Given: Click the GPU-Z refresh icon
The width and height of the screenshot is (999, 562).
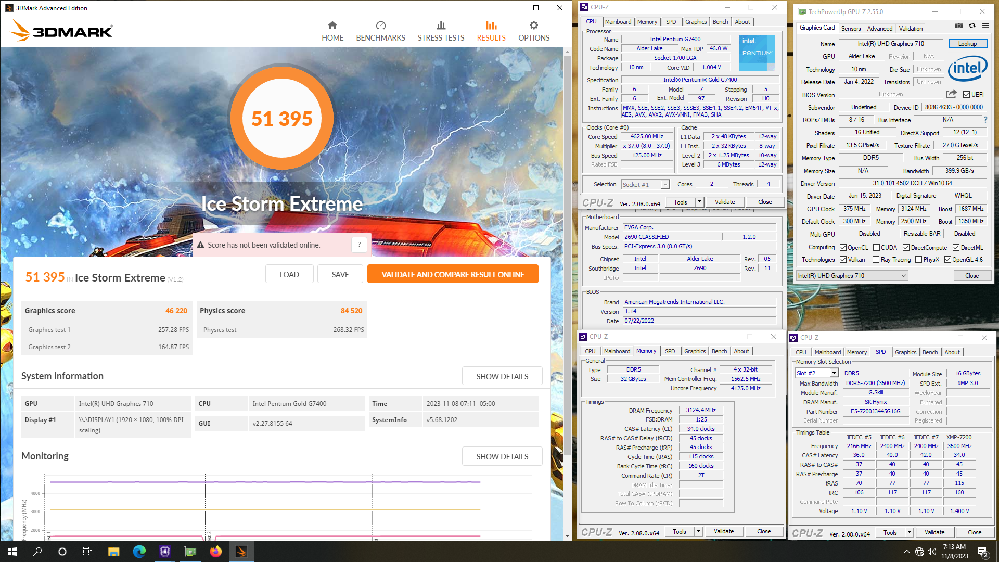Looking at the screenshot, I should 972,25.
